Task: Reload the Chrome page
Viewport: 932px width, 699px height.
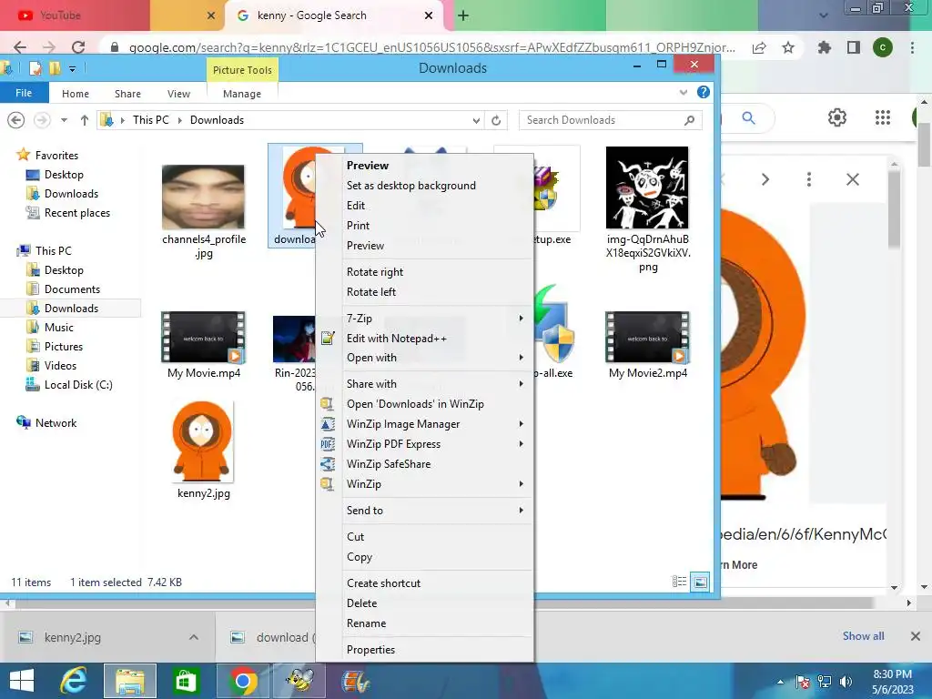Action: (78, 47)
